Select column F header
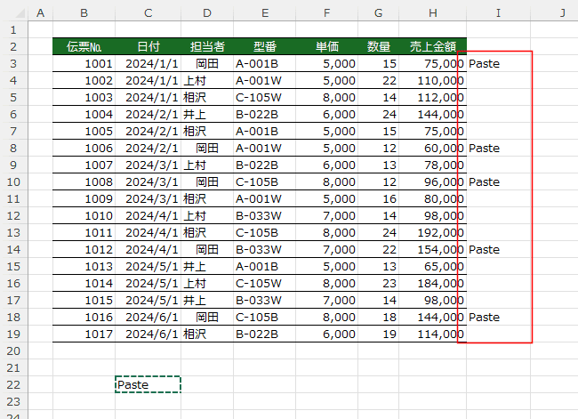The height and width of the screenshot is (419, 578). point(326,13)
